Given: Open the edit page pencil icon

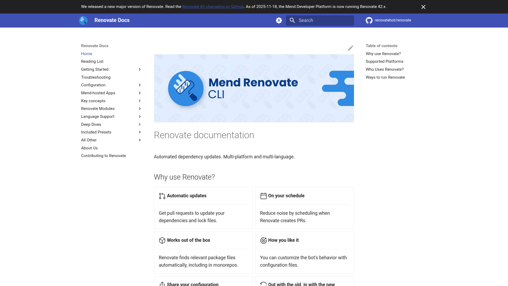Looking at the screenshot, I should coord(351,48).
